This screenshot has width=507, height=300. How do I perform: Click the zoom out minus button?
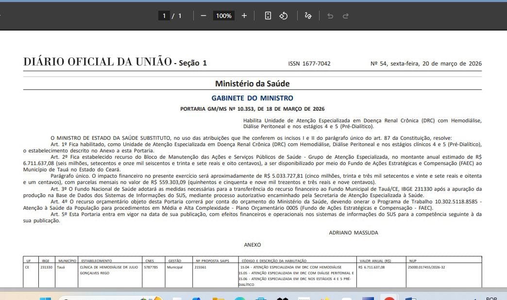click(203, 16)
